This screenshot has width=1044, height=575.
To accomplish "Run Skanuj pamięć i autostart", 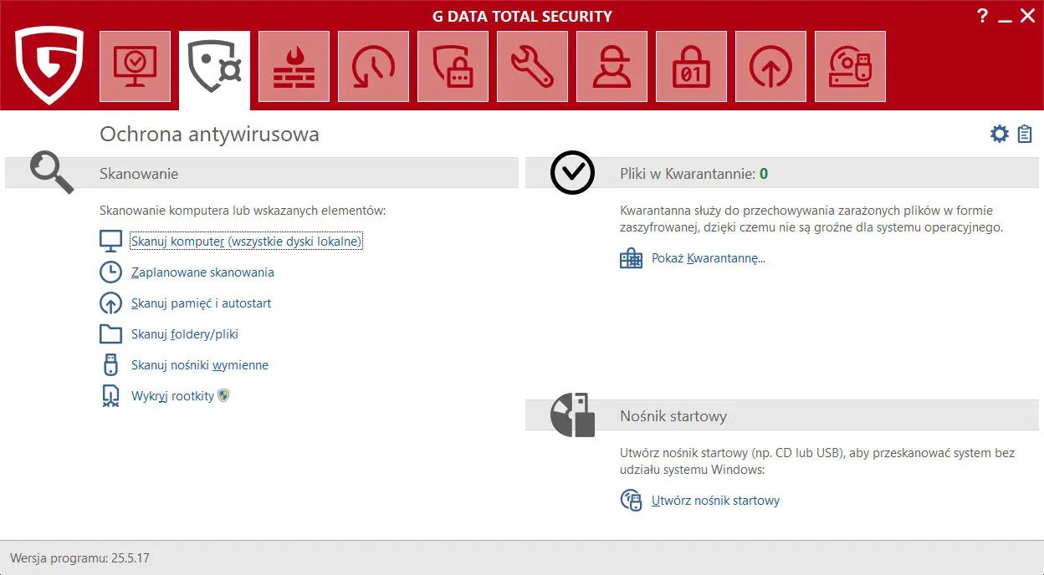I will click(x=201, y=303).
